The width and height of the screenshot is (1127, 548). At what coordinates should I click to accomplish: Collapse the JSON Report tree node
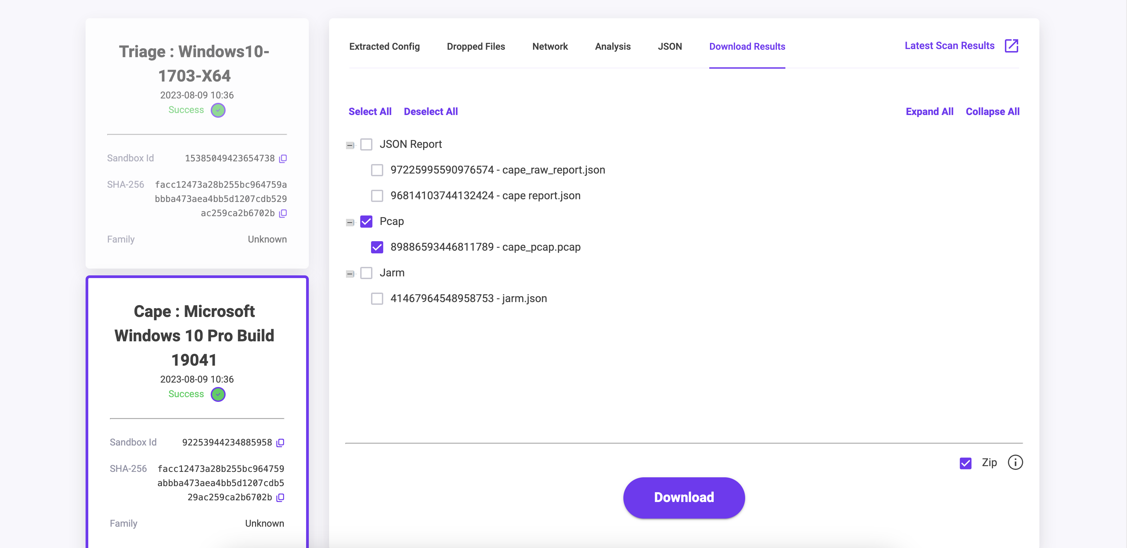(349, 145)
